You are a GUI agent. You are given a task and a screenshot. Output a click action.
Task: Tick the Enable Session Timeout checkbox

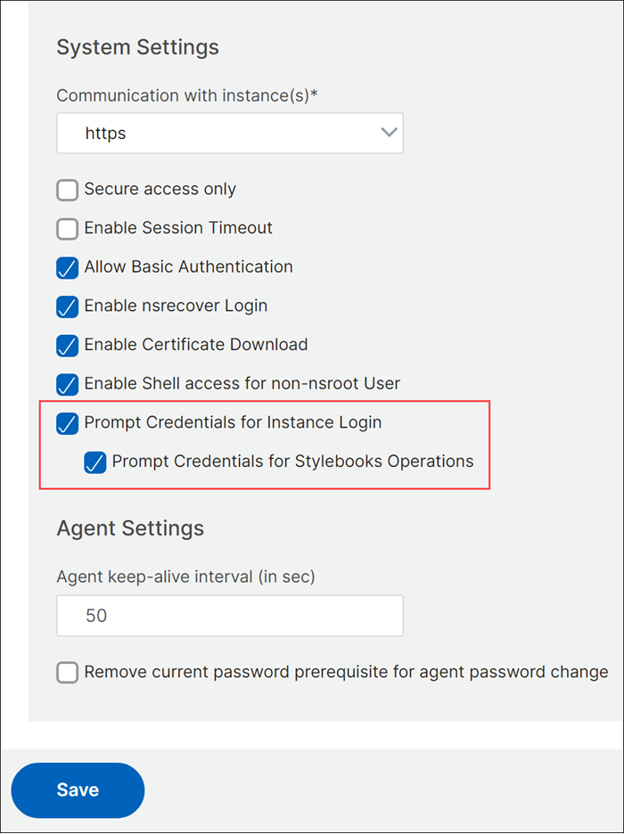pyautogui.click(x=68, y=229)
